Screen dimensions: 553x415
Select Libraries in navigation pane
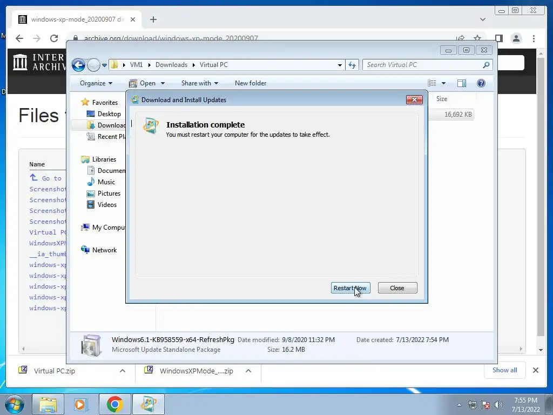click(98, 159)
